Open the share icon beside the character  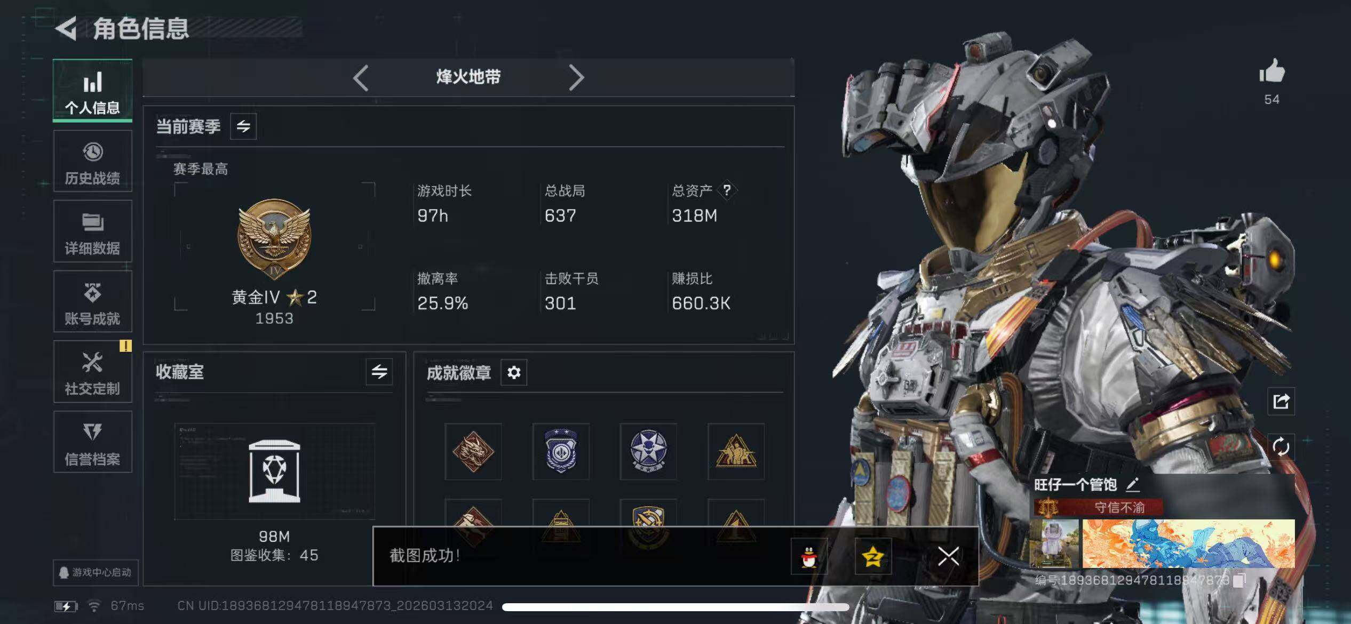[1281, 401]
